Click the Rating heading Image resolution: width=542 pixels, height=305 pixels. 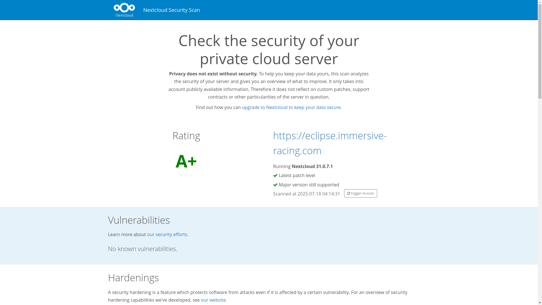[186, 136]
